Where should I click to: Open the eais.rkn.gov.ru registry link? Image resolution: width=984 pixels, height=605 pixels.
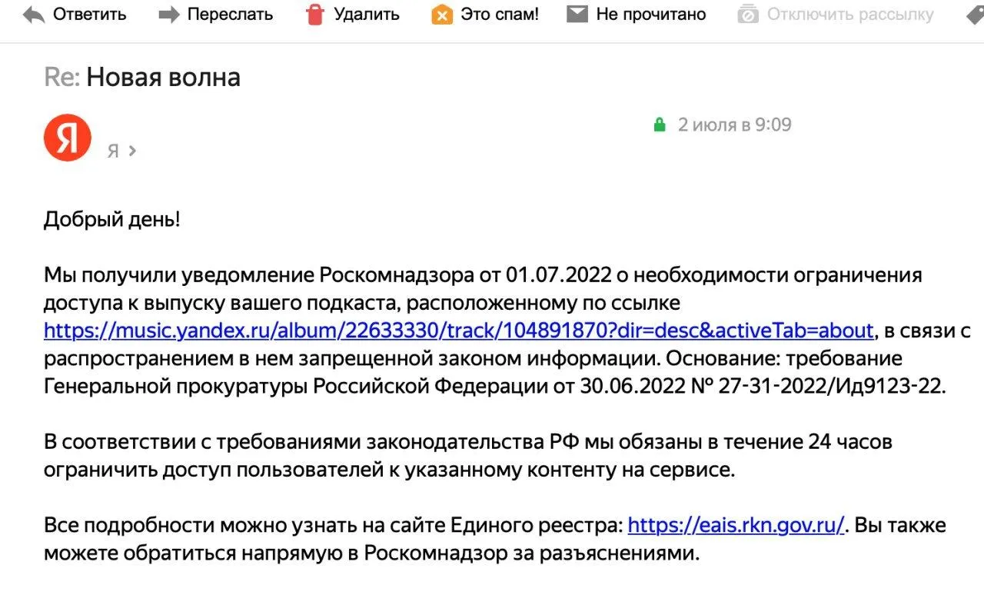736,525
